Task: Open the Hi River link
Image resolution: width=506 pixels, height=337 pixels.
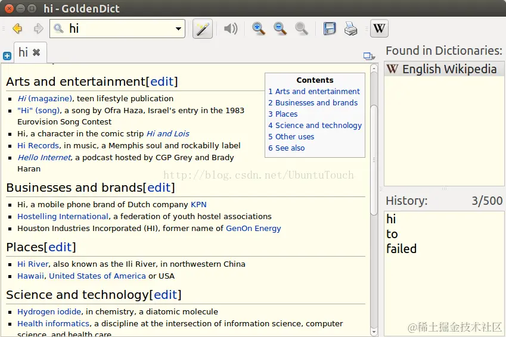Action: coord(33,264)
